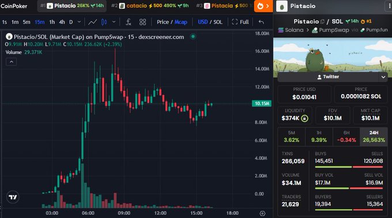
Task: Click the orange #1 rank badge
Action: pyautogui.click(x=366, y=21)
